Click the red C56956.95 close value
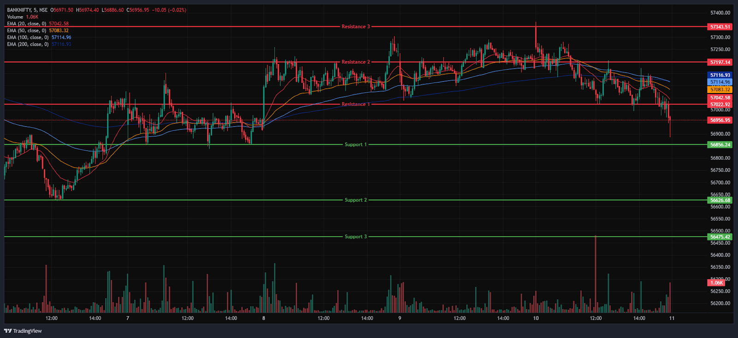 point(137,10)
